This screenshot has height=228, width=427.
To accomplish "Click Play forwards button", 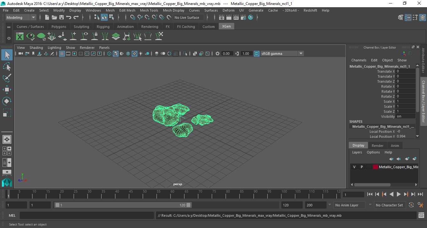I will (x=399, y=194).
